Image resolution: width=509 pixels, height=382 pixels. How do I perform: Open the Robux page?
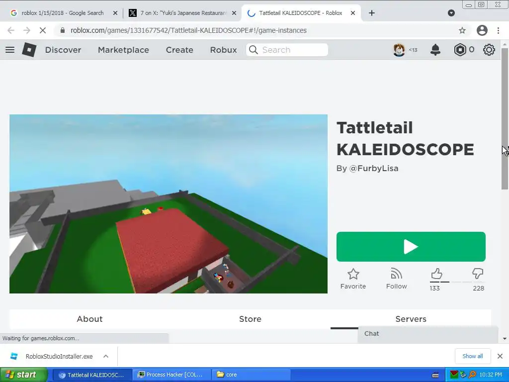[x=223, y=50]
